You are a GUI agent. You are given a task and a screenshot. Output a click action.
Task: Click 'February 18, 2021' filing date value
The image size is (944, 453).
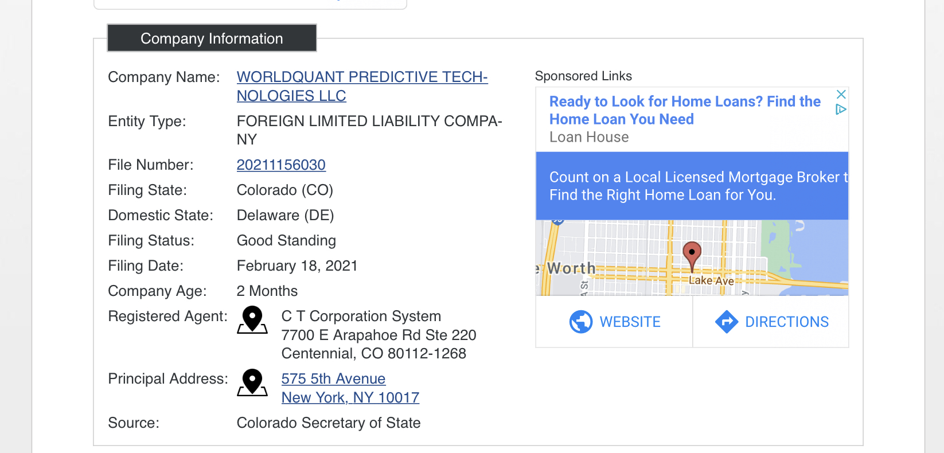297,265
